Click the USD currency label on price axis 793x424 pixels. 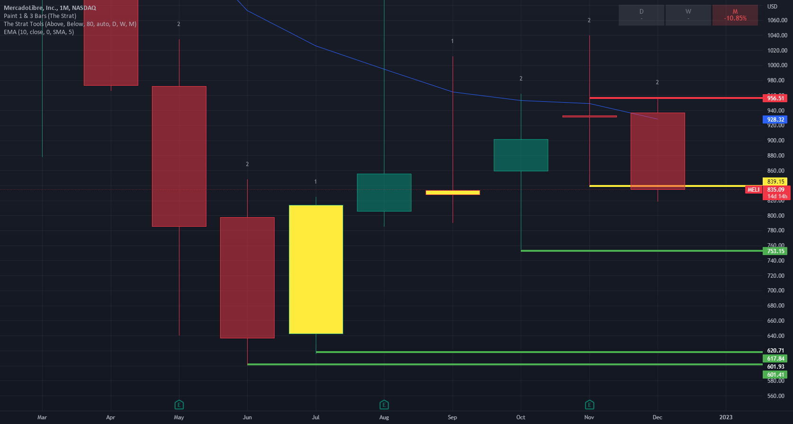pos(772,7)
